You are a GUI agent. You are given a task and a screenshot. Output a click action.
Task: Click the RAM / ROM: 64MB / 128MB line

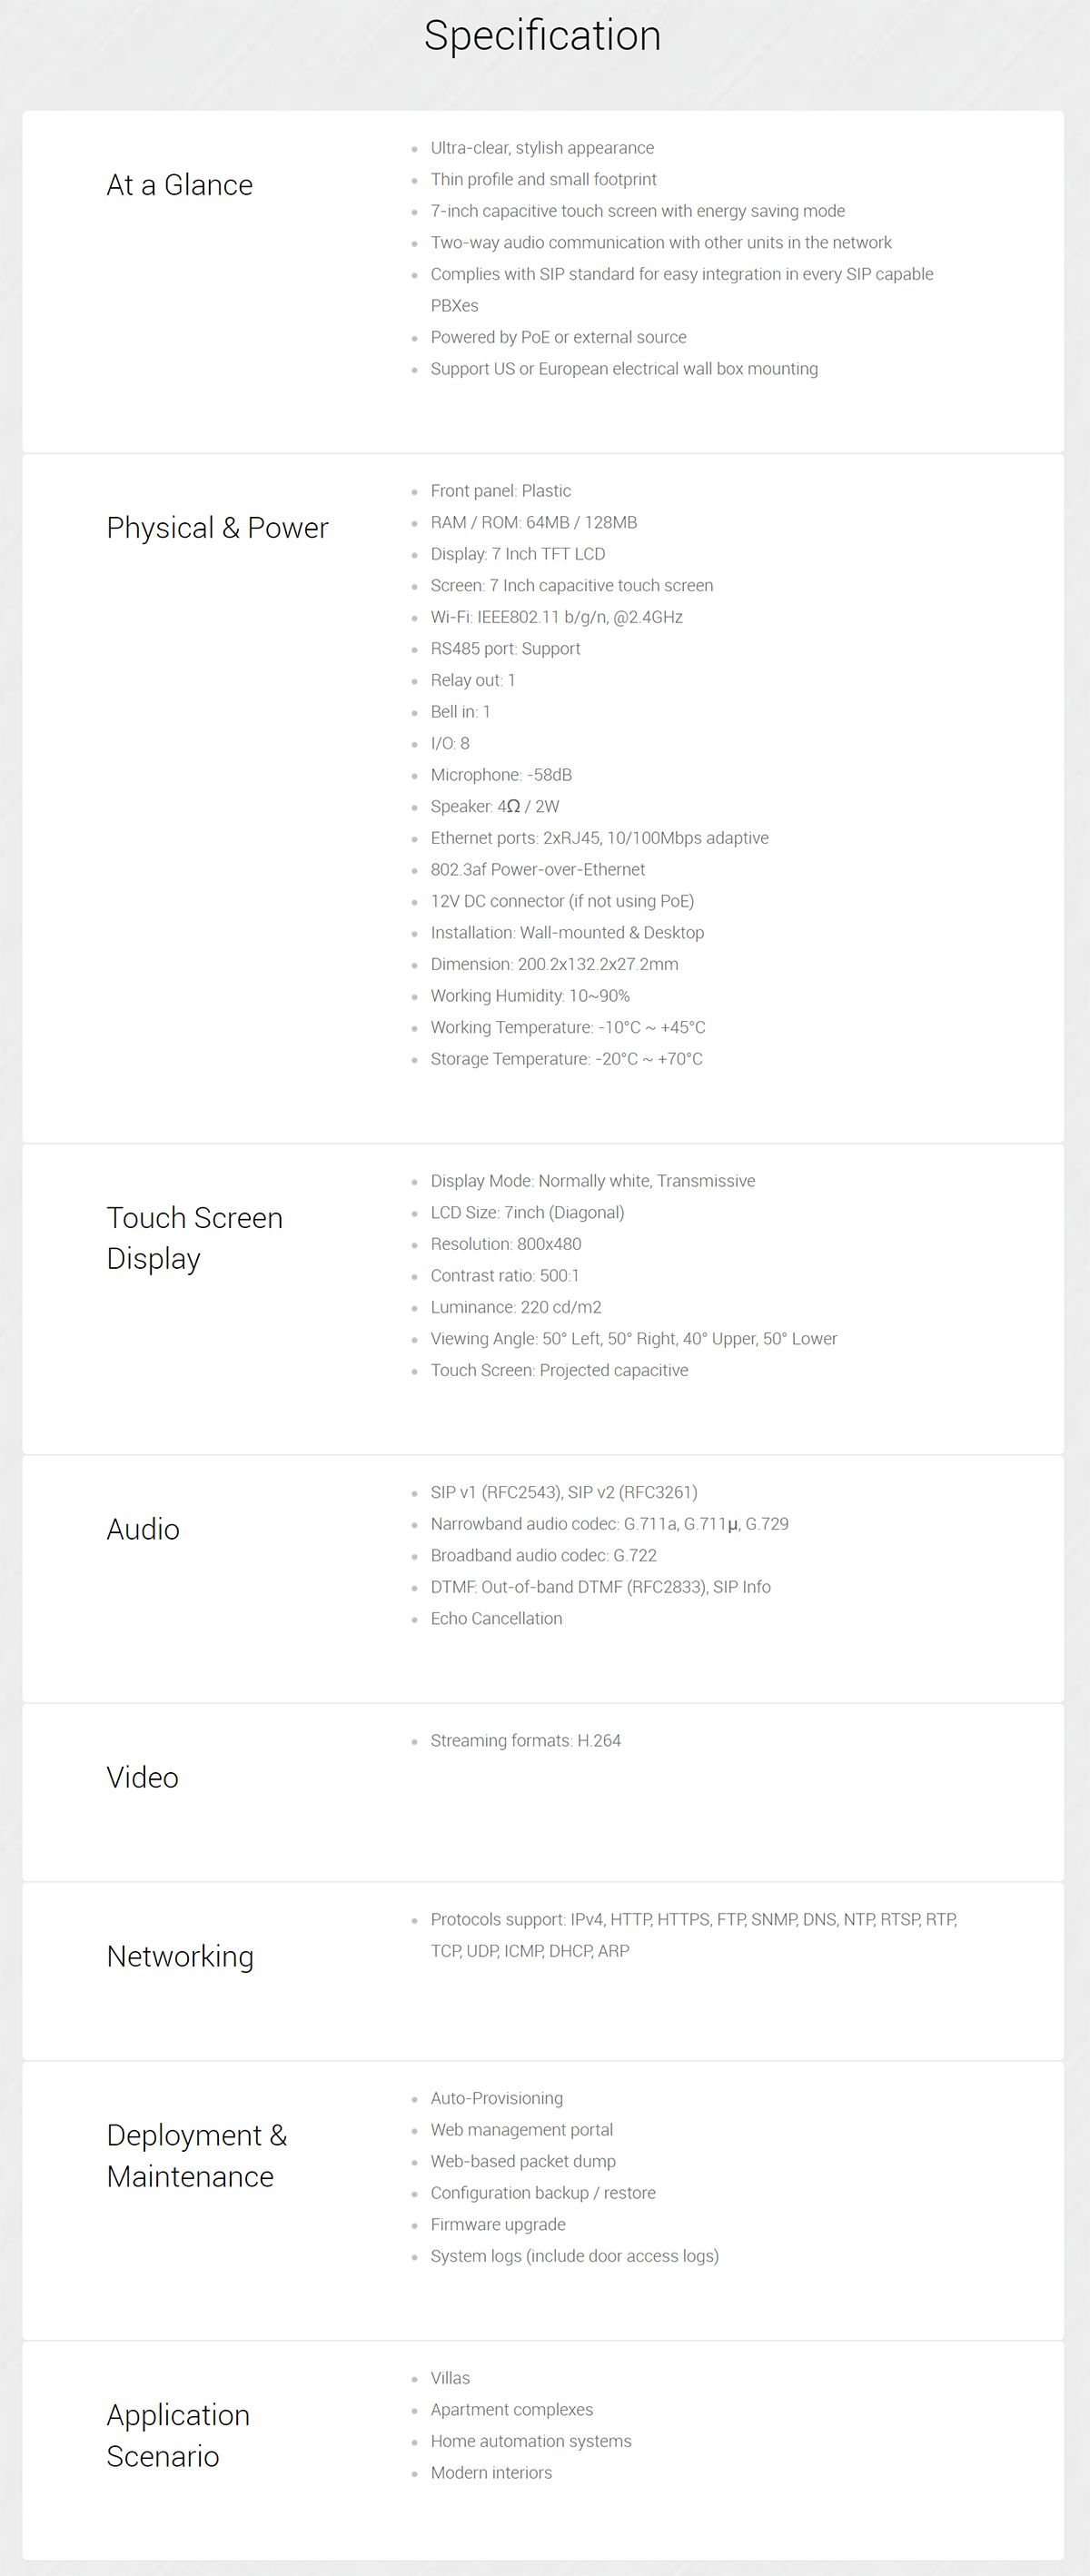coord(534,522)
